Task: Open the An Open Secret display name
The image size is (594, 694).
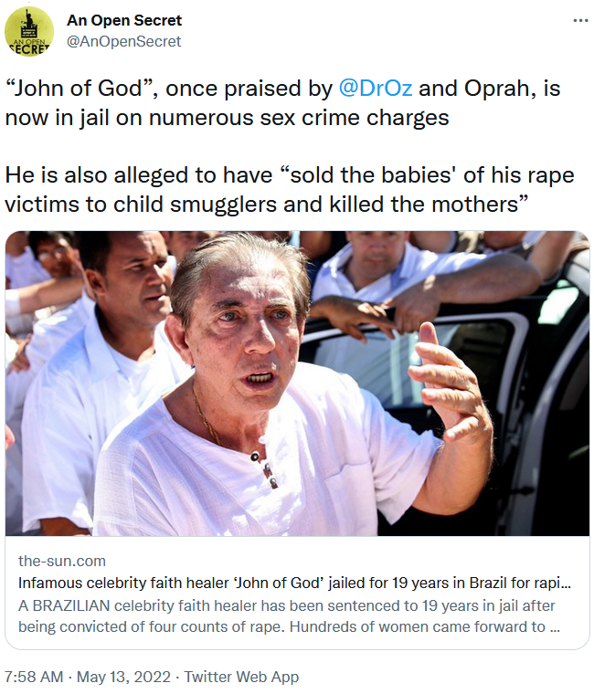Action: point(124,20)
